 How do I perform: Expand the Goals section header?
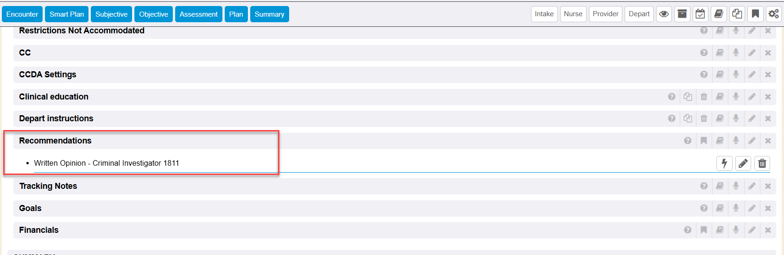(x=30, y=208)
